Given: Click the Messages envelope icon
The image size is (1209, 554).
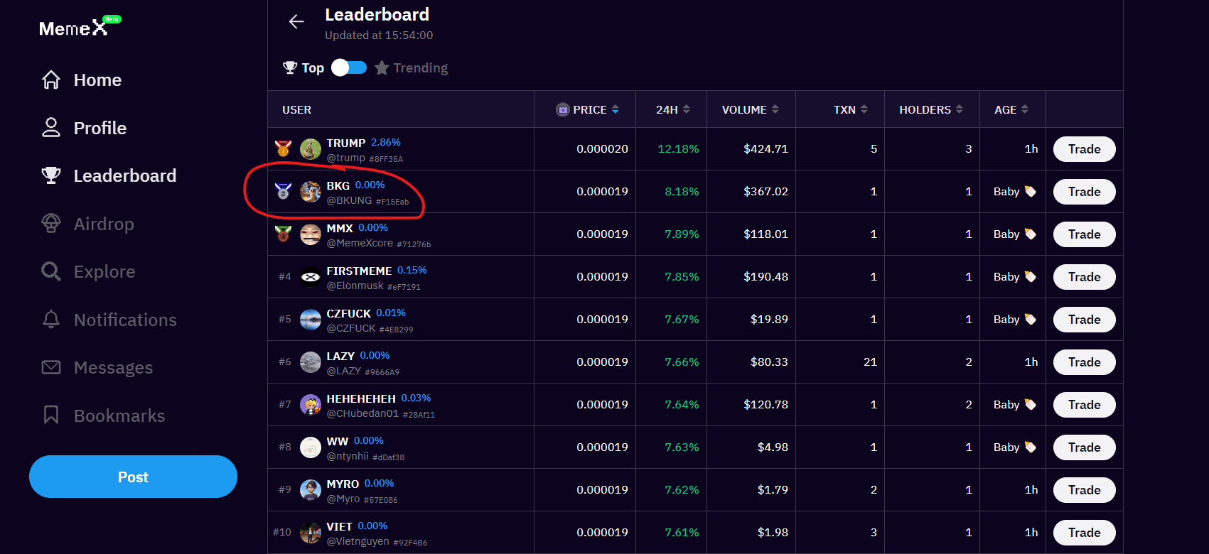Looking at the screenshot, I should coord(51,367).
